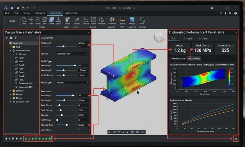Image resolution: width=245 pixels, height=147 pixels.
Task: Open the dropdown arrow beside the top-right gear
Action: coord(232,13)
